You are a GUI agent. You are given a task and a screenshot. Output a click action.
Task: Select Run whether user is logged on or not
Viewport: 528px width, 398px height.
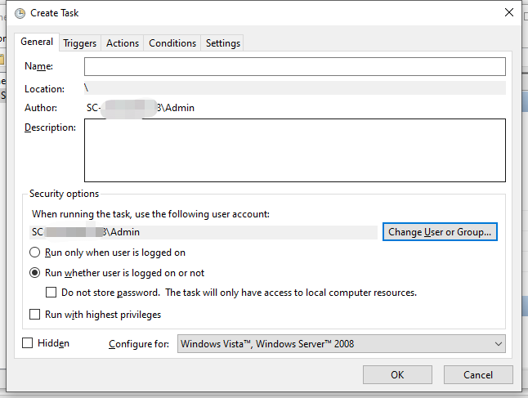click(x=35, y=273)
